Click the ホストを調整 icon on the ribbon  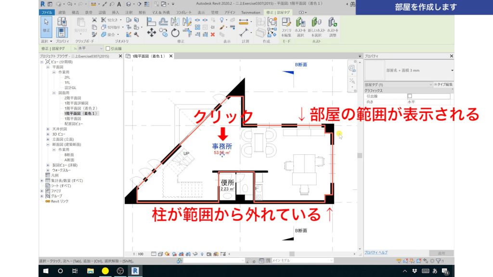click(x=332, y=23)
